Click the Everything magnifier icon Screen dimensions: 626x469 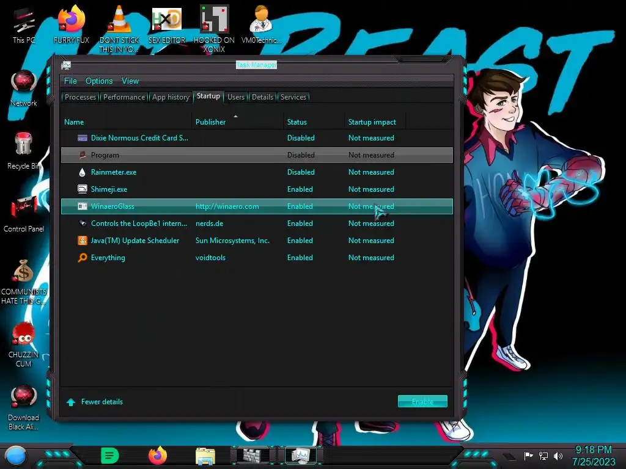tap(83, 258)
